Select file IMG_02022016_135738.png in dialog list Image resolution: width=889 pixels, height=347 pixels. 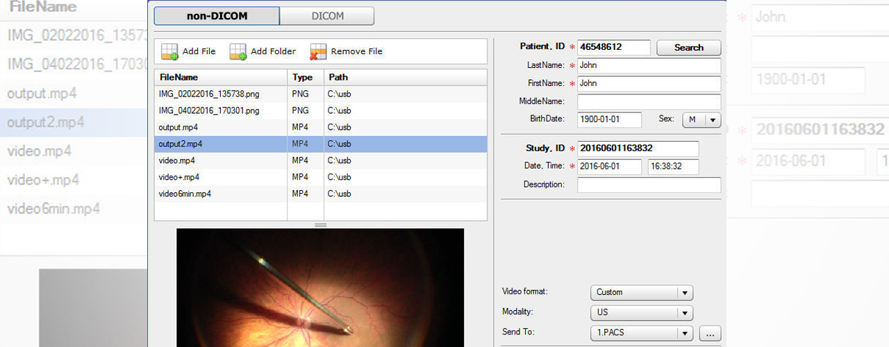click(320, 94)
